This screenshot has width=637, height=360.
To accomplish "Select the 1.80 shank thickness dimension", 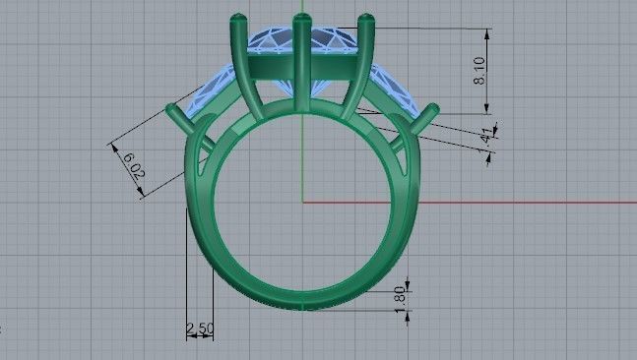I will 400,300.
